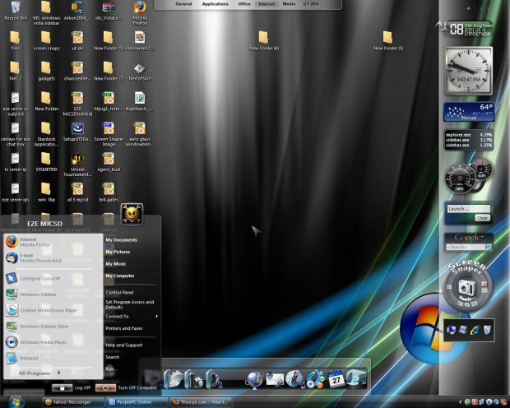The height and width of the screenshot is (408, 510).
Task: Switch to Yahoo! Messenger taskbar button
Action: pos(72,402)
